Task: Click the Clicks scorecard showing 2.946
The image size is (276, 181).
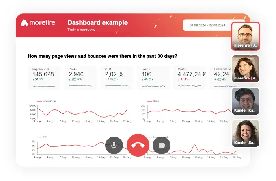Action: point(80,77)
